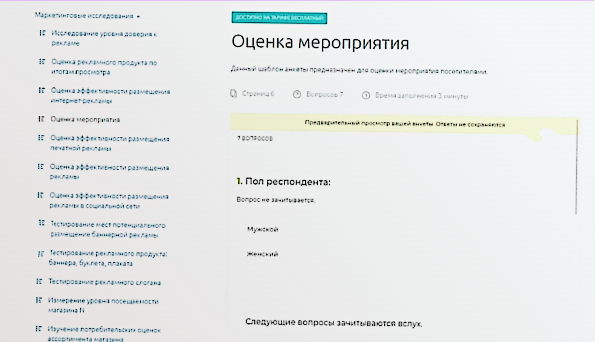The height and width of the screenshot is (342, 595).
Task: Open 'Оценка рекламного продукта по итогам просмотра'
Action: point(104,67)
